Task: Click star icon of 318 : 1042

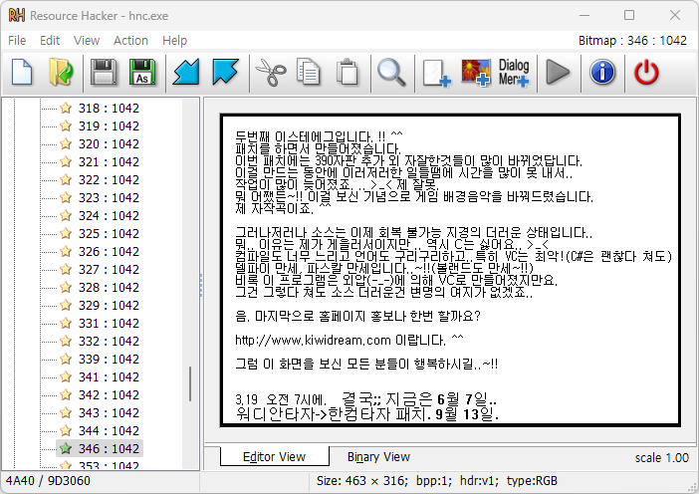Action: (66, 108)
